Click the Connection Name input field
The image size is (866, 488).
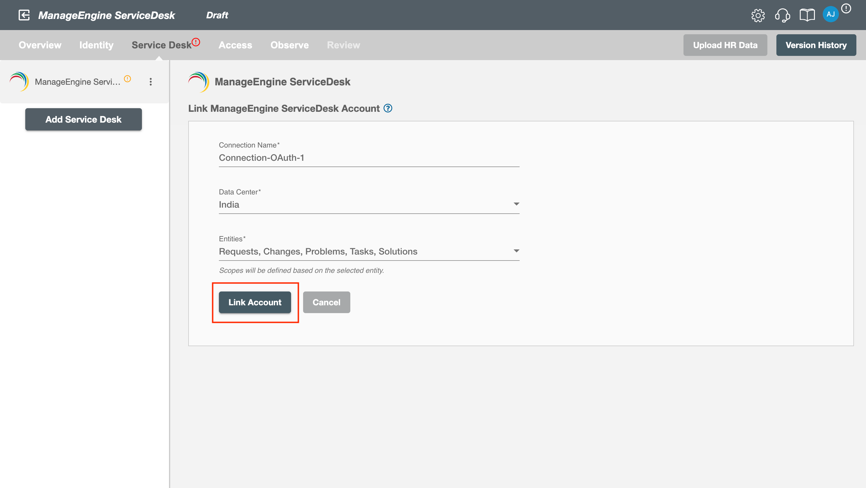point(369,157)
